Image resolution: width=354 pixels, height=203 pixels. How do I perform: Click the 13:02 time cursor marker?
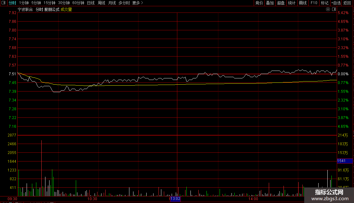coord(175,199)
